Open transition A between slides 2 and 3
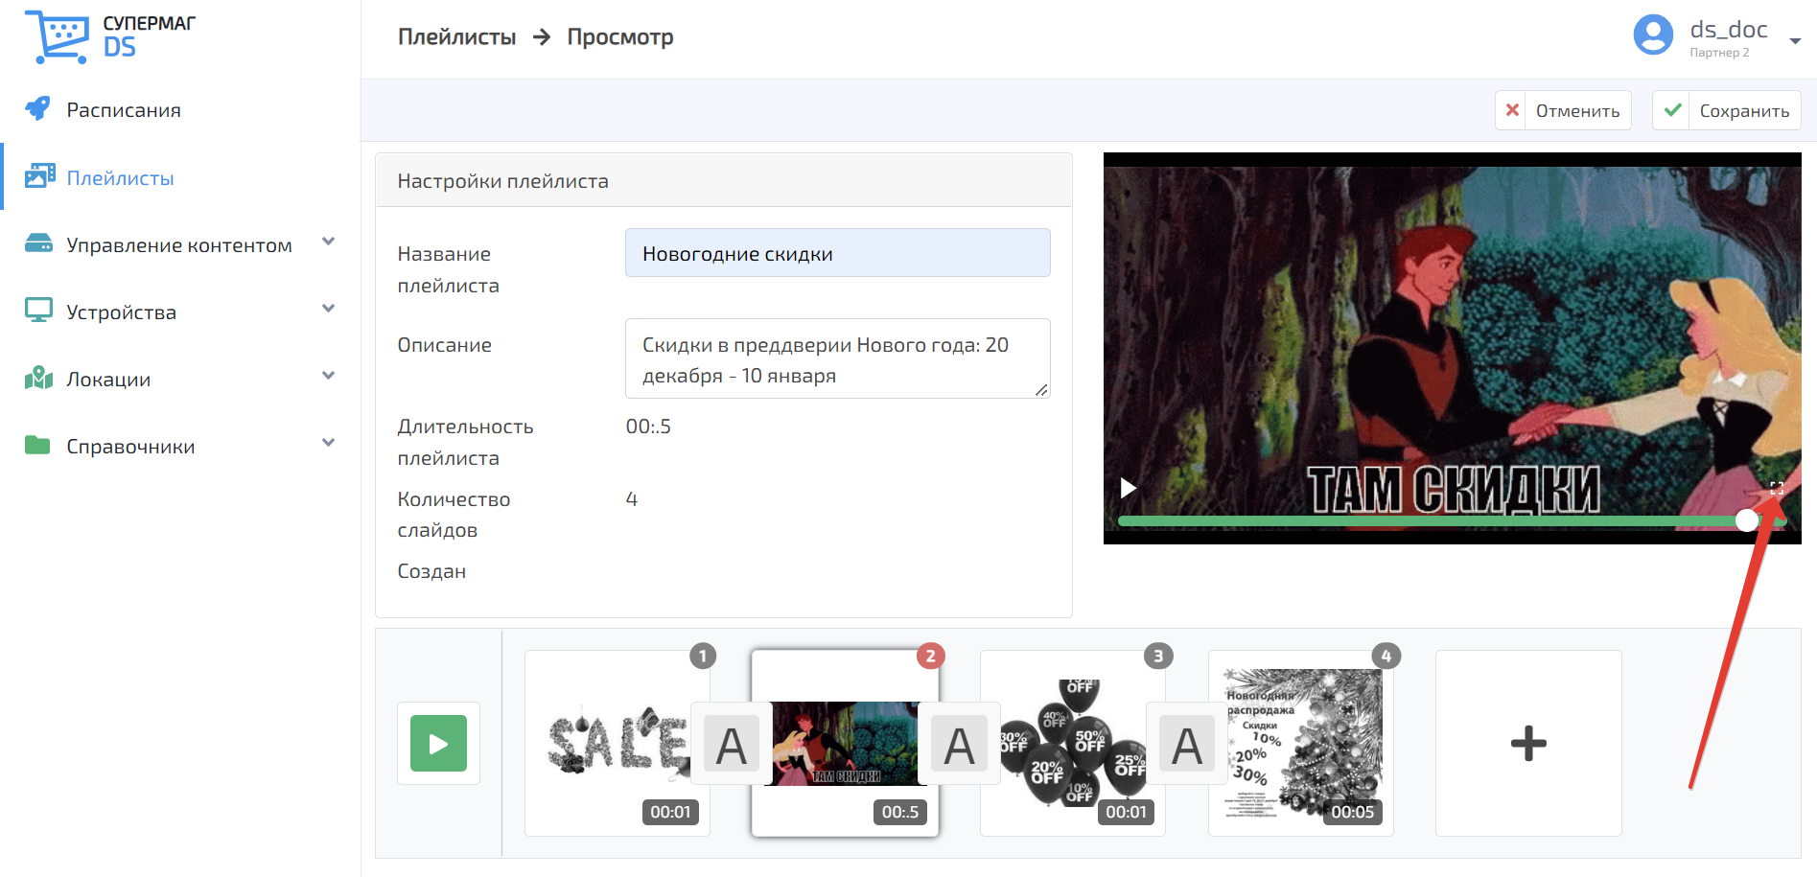This screenshot has height=877, width=1817. 959,744
